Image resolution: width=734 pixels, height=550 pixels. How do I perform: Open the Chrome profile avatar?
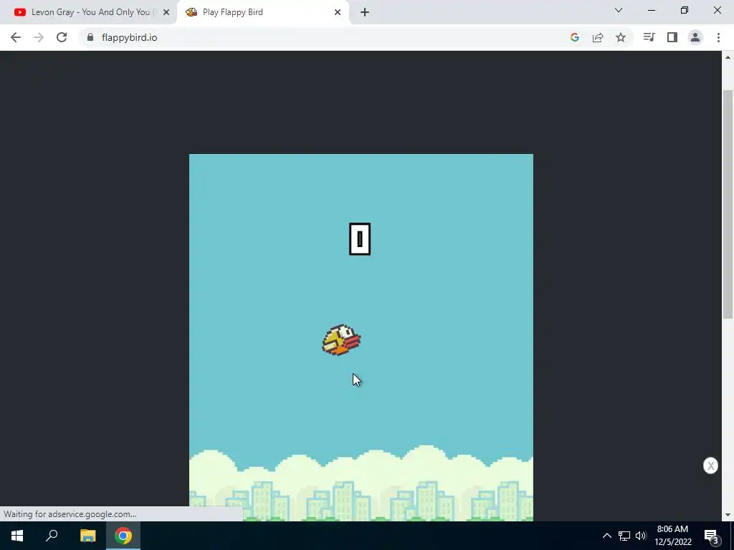click(x=695, y=37)
